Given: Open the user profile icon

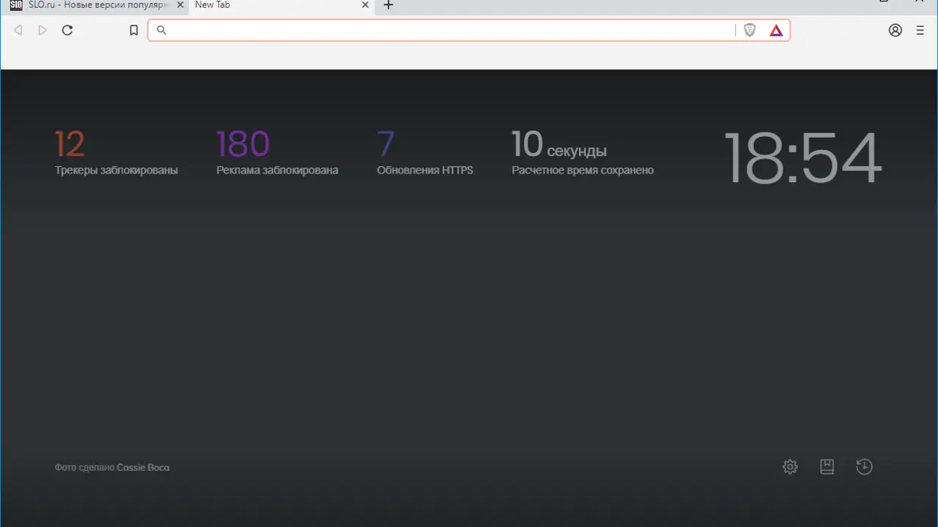Looking at the screenshot, I should click(x=895, y=30).
